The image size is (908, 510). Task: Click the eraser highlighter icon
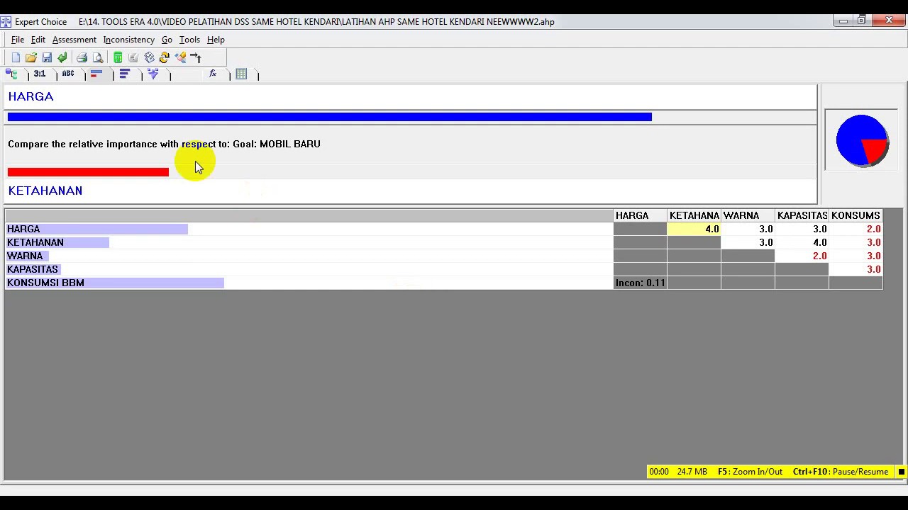pyautogui.click(x=180, y=57)
